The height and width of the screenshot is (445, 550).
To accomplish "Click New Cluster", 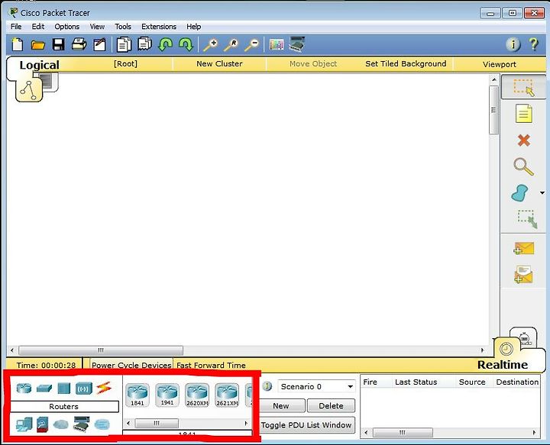I will [219, 64].
